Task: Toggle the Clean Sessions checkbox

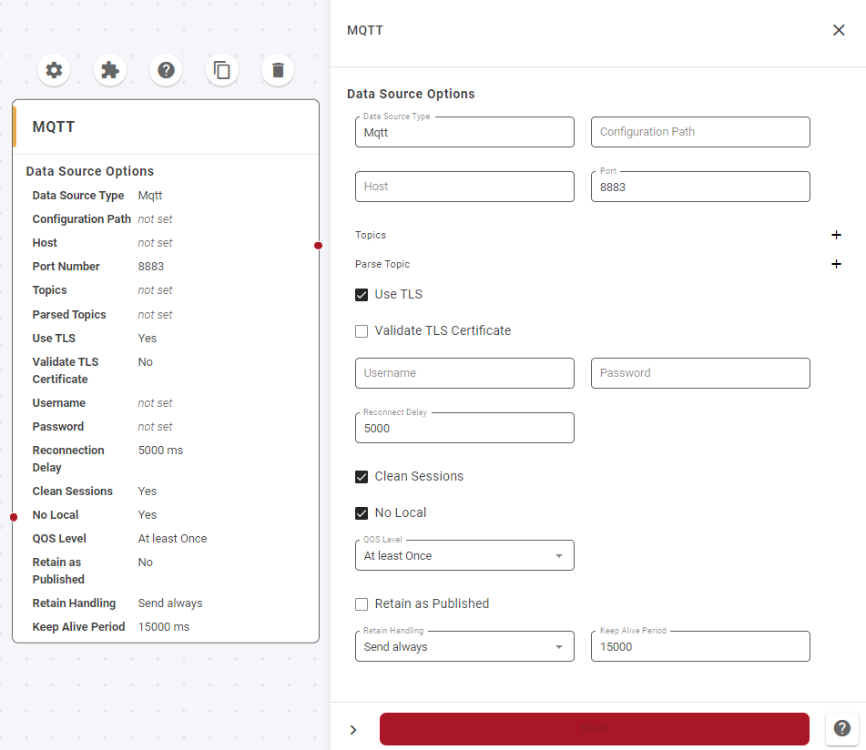Action: [x=362, y=477]
